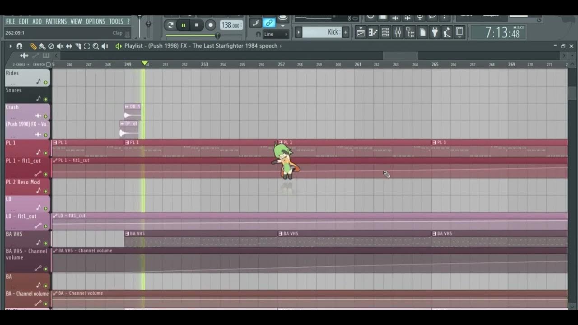The image size is (578, 325).
Task: Click the 7:13:48 time display
Action: [x=499, y=32]
